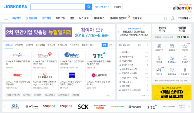
Task: Expand 더보기 under 채용 TOP 100
Action: [x=145, y=95]
